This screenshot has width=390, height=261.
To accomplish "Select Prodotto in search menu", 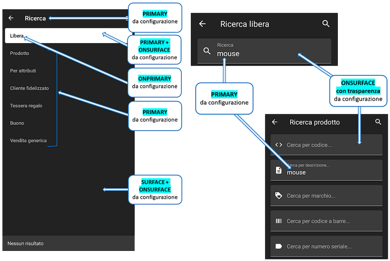I will (20, 53).
